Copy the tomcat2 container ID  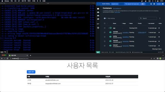coord(121,42)
